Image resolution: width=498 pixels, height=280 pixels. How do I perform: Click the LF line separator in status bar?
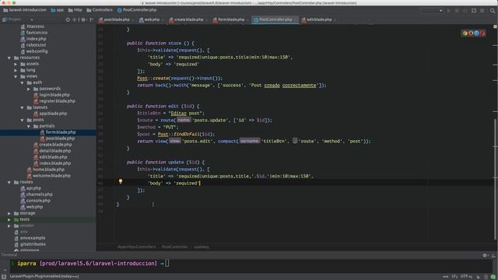coord(454,277)
